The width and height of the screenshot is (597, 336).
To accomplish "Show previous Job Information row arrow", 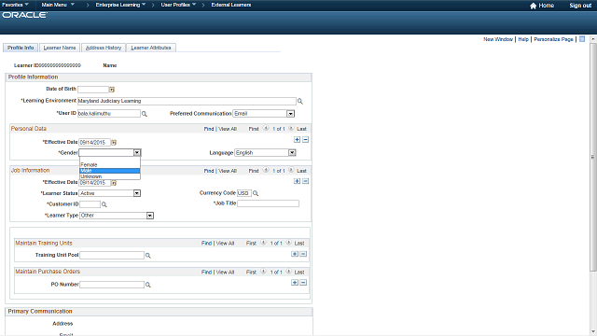I will click(x=266, y=170).
